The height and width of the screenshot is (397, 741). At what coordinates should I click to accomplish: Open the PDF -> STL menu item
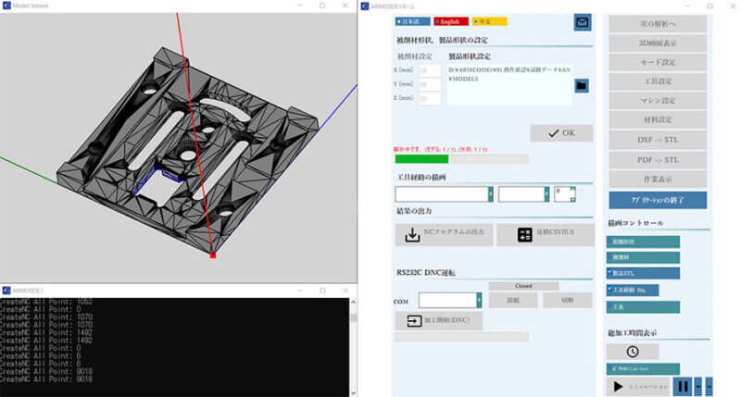pos(658,160)
